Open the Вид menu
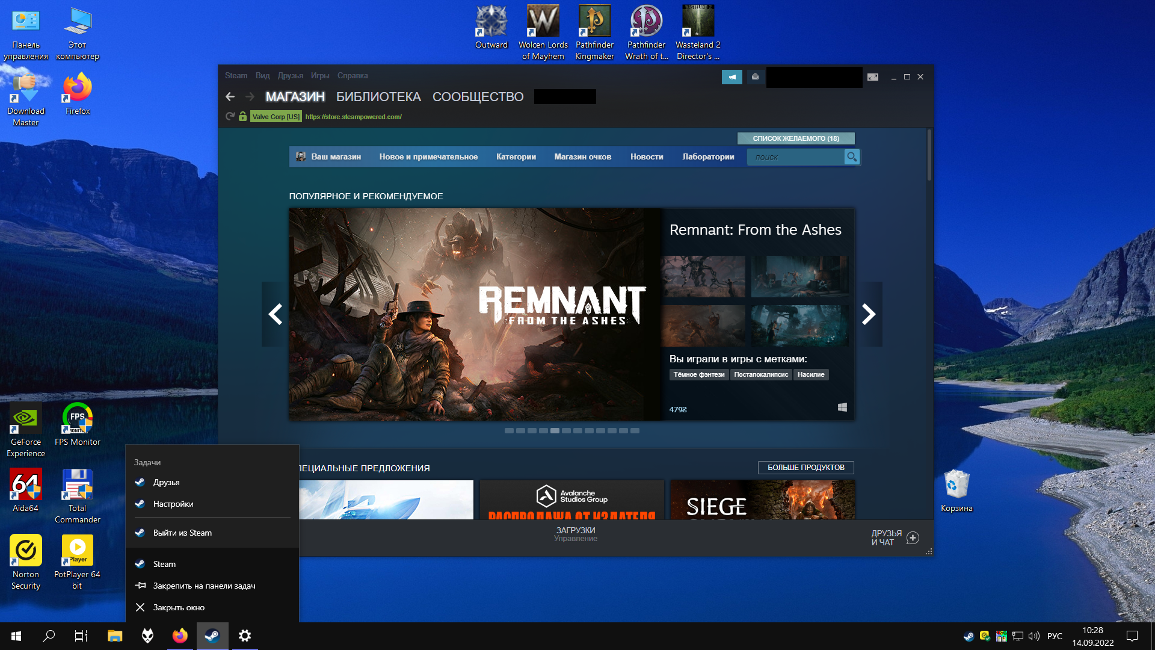 click(262, 76)
